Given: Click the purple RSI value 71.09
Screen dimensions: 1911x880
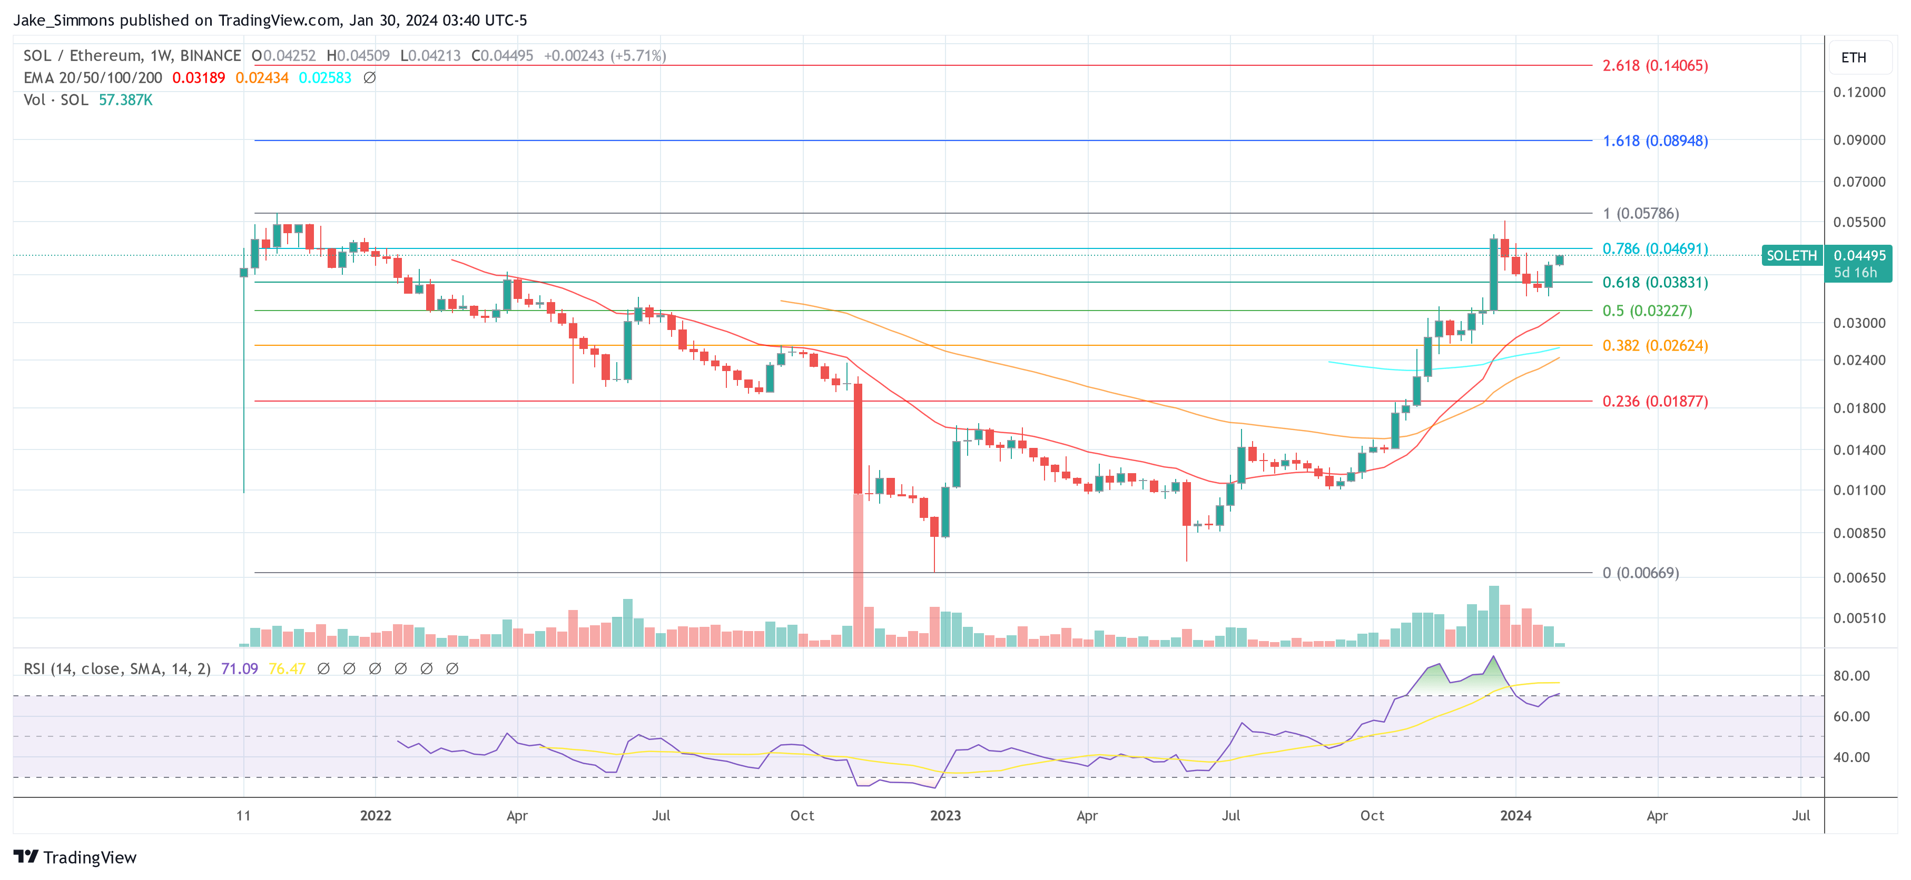Looking at the screenshot, I should [240, 669].
